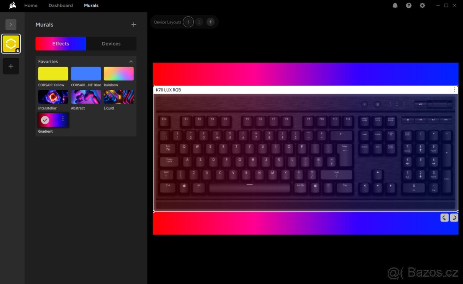463x284 pixels.
Task: Add a new device layout
Action: [210, 22]
